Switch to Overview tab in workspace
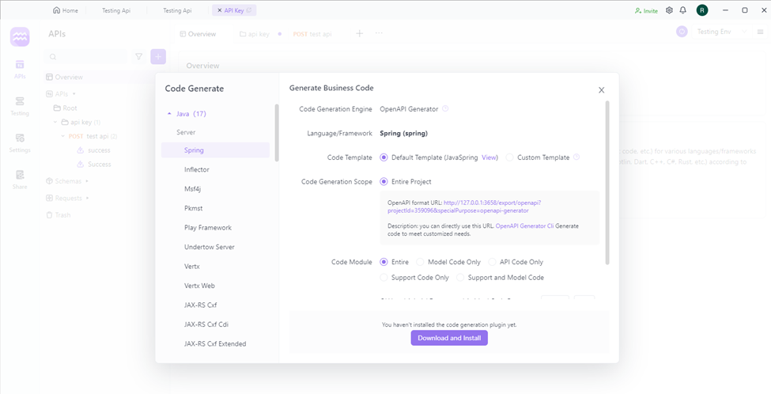 click(x=198, y=34)
